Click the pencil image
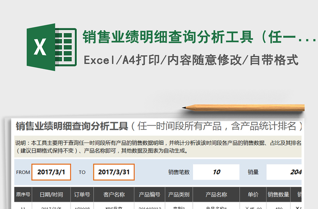Screen dimensions: 318x209 [243, 108]
